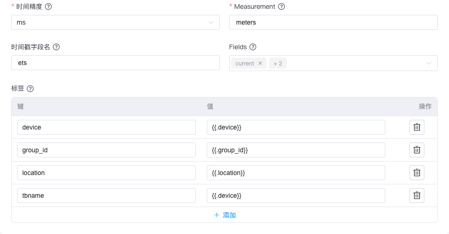Screen dimensions: 449x234
Task: Click the Measurement label text
Action: coord(255,6)
